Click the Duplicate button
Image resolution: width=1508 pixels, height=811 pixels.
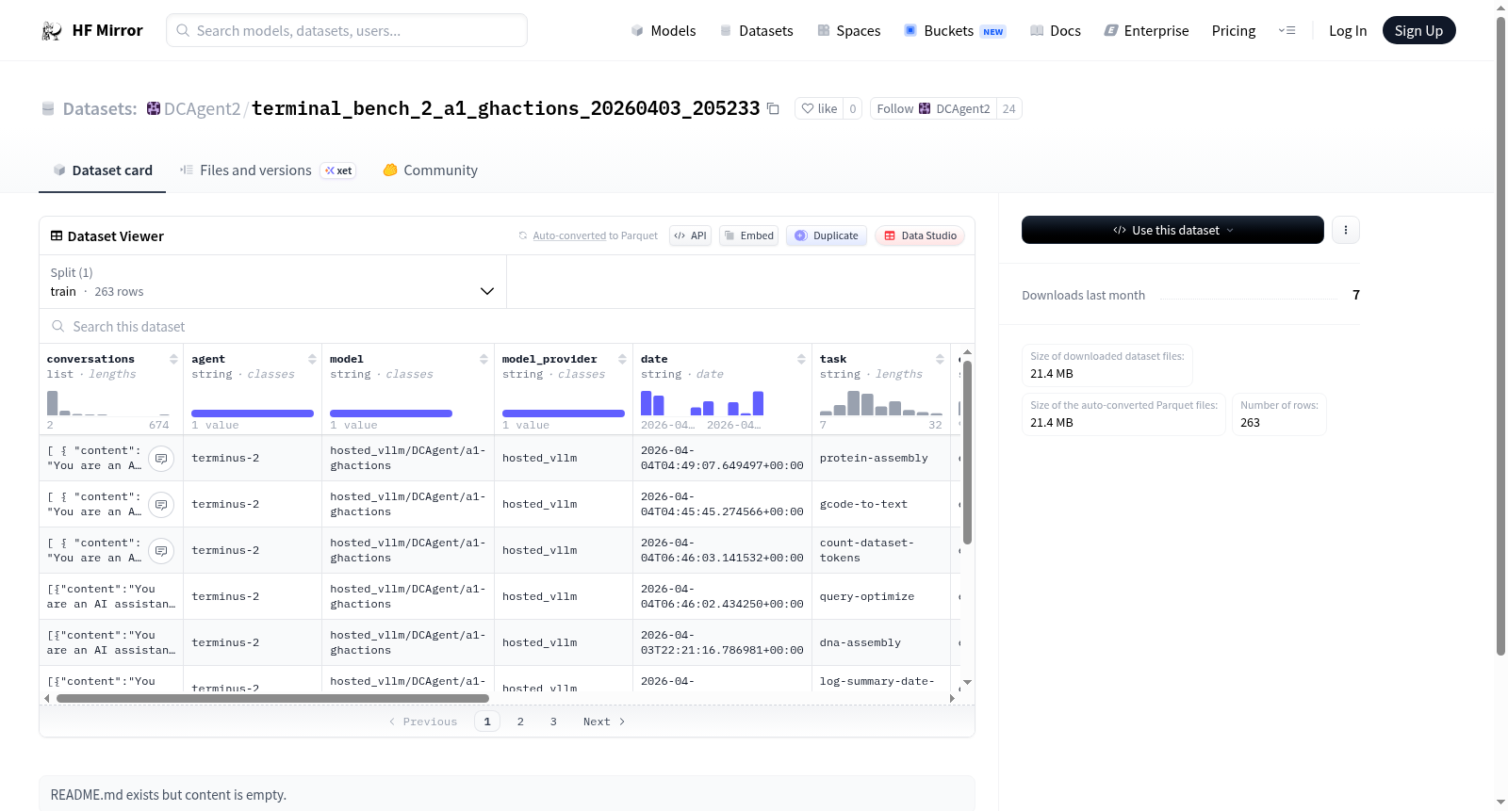point(827,235)
